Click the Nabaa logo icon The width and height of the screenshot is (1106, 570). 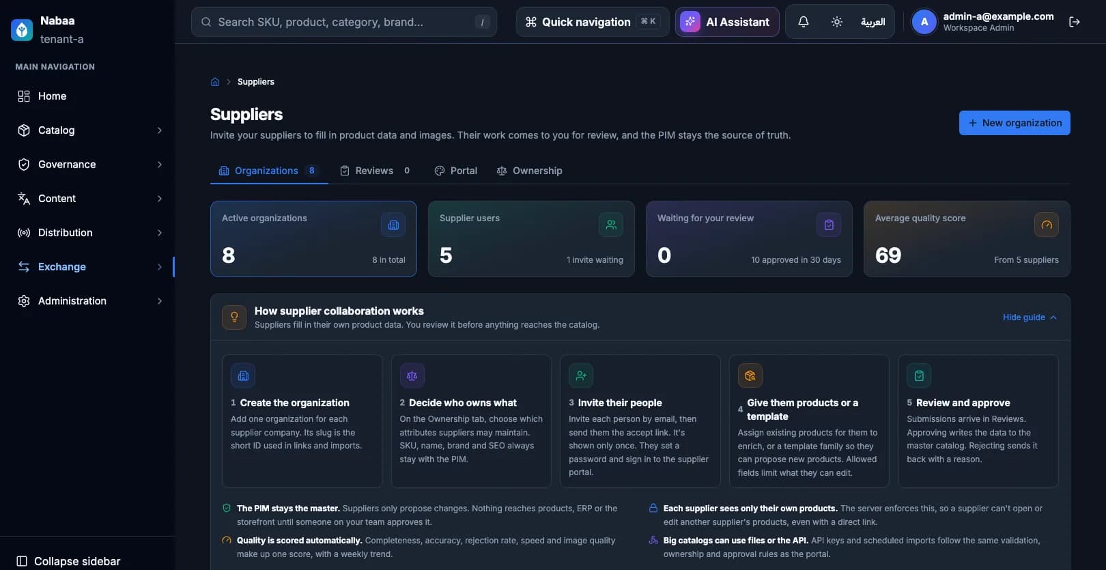pos(22,29)
